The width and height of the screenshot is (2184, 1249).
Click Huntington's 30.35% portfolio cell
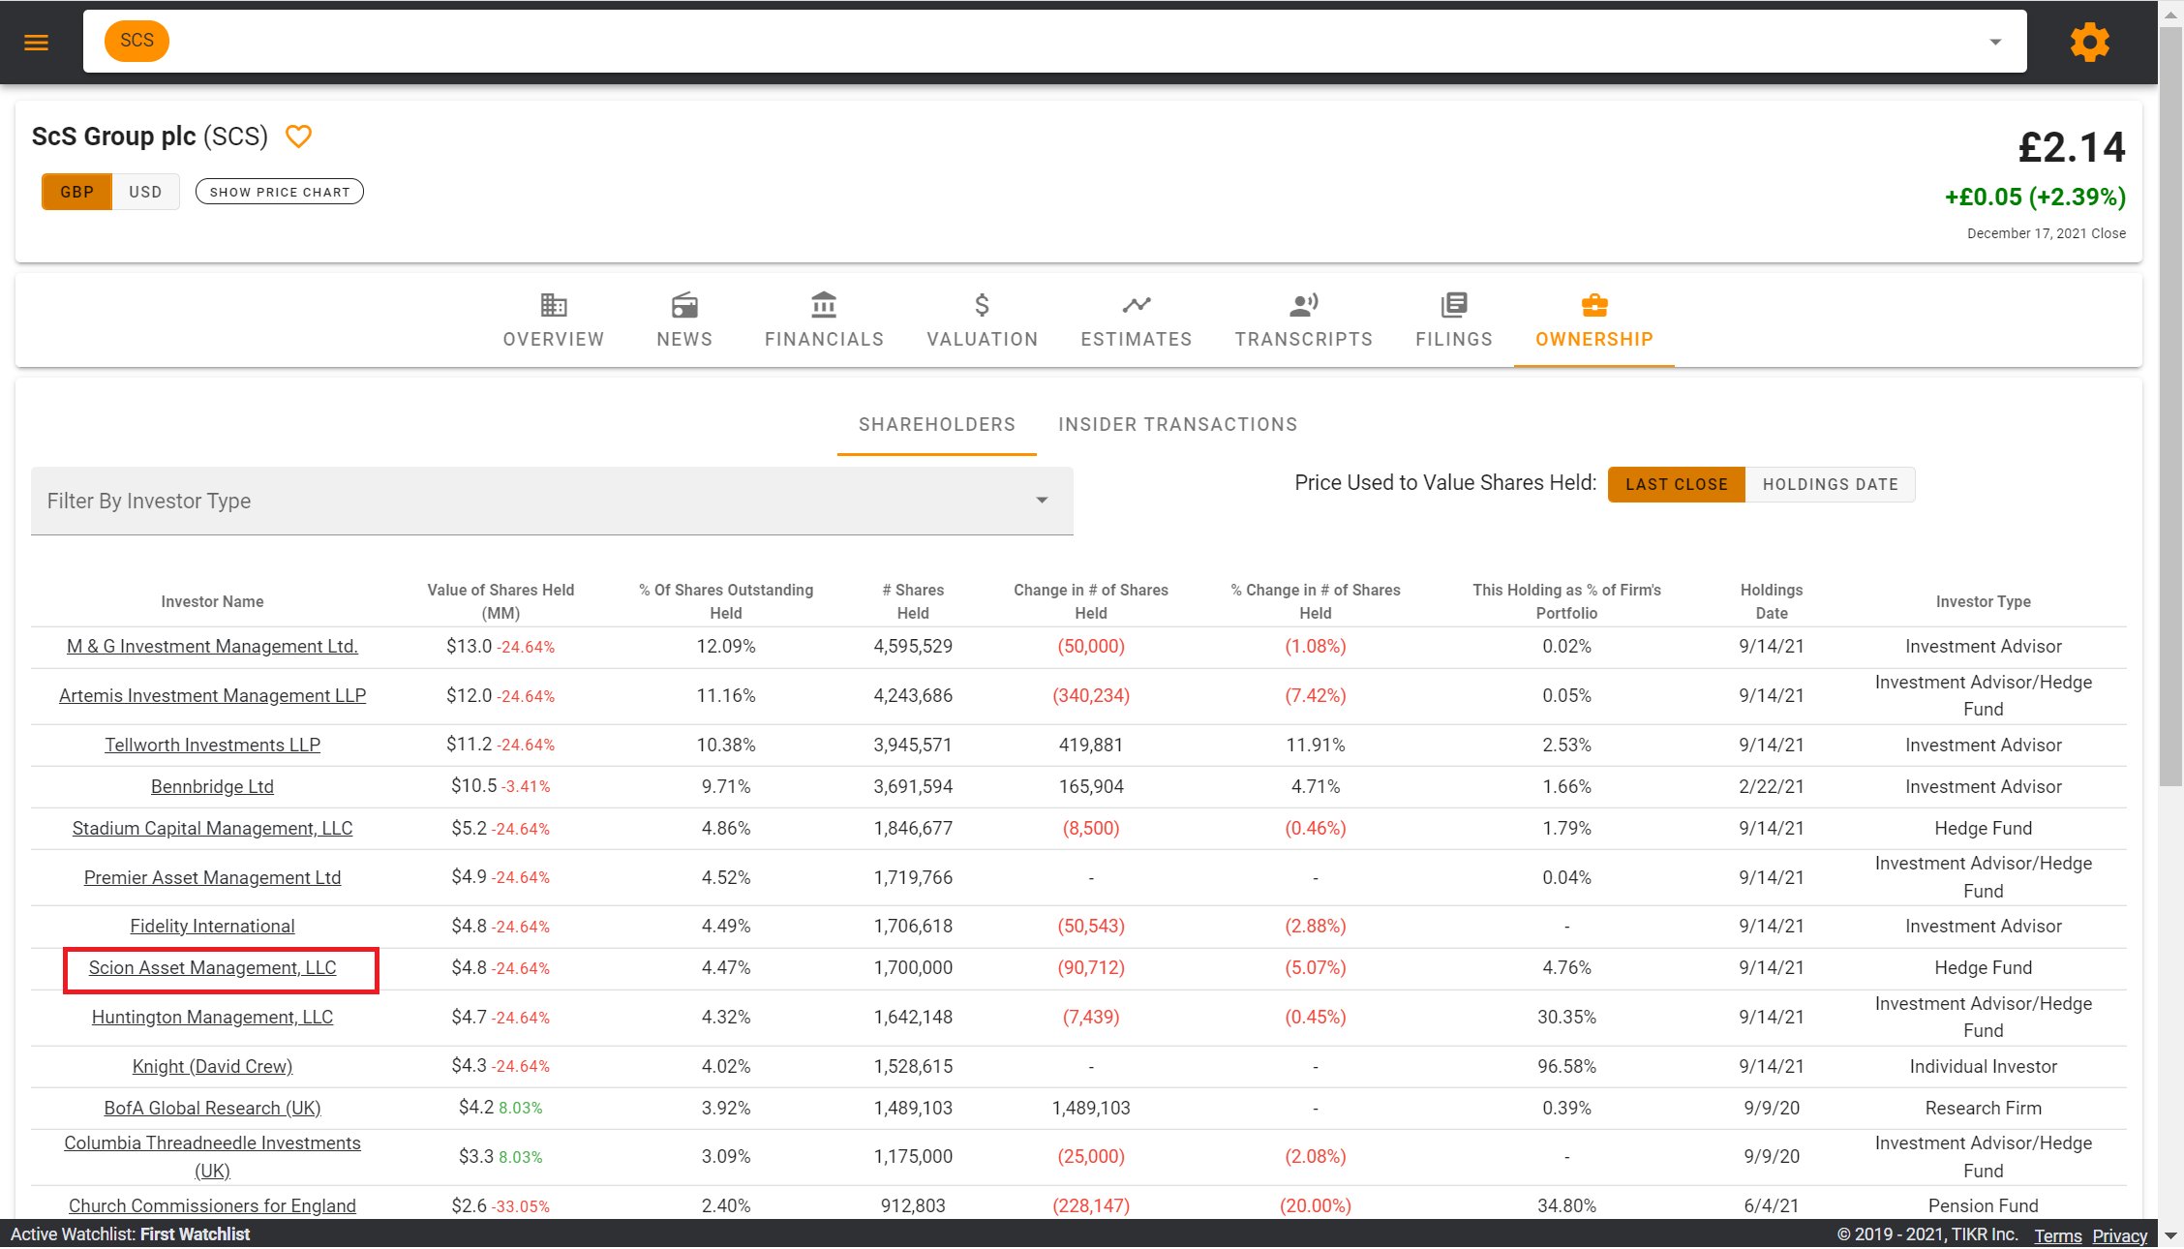coord(1566,1017)
